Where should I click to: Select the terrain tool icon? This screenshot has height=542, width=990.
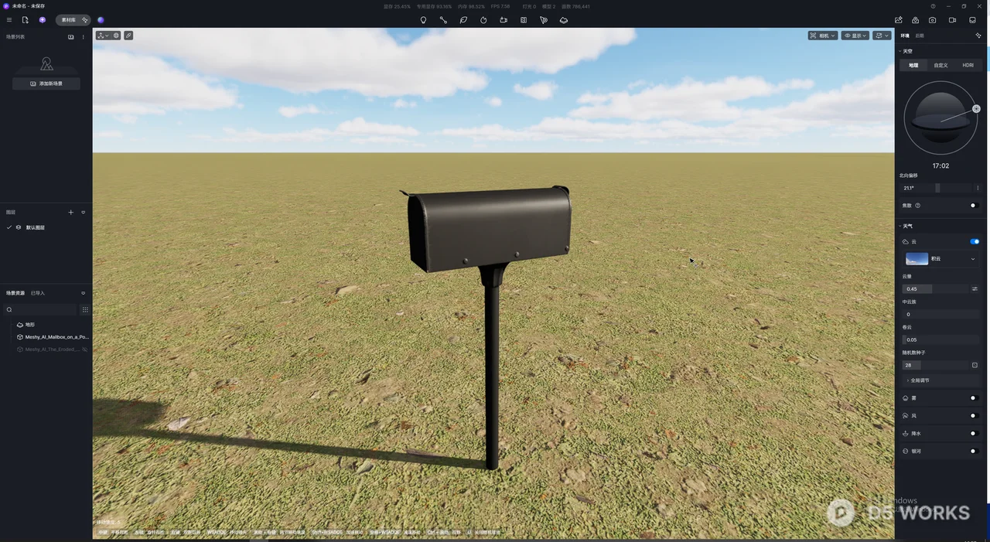(564, 20)
